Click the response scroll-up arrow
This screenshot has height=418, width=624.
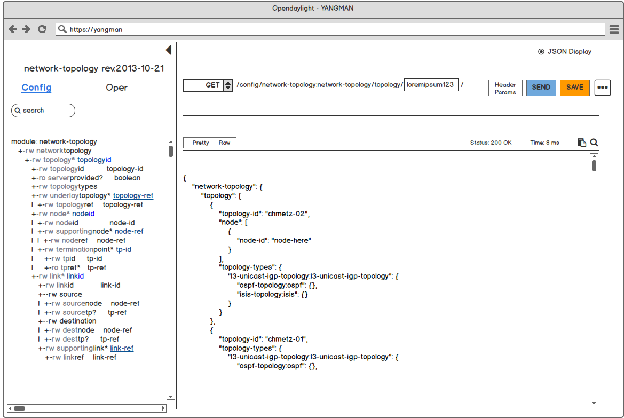coord(594,156)
